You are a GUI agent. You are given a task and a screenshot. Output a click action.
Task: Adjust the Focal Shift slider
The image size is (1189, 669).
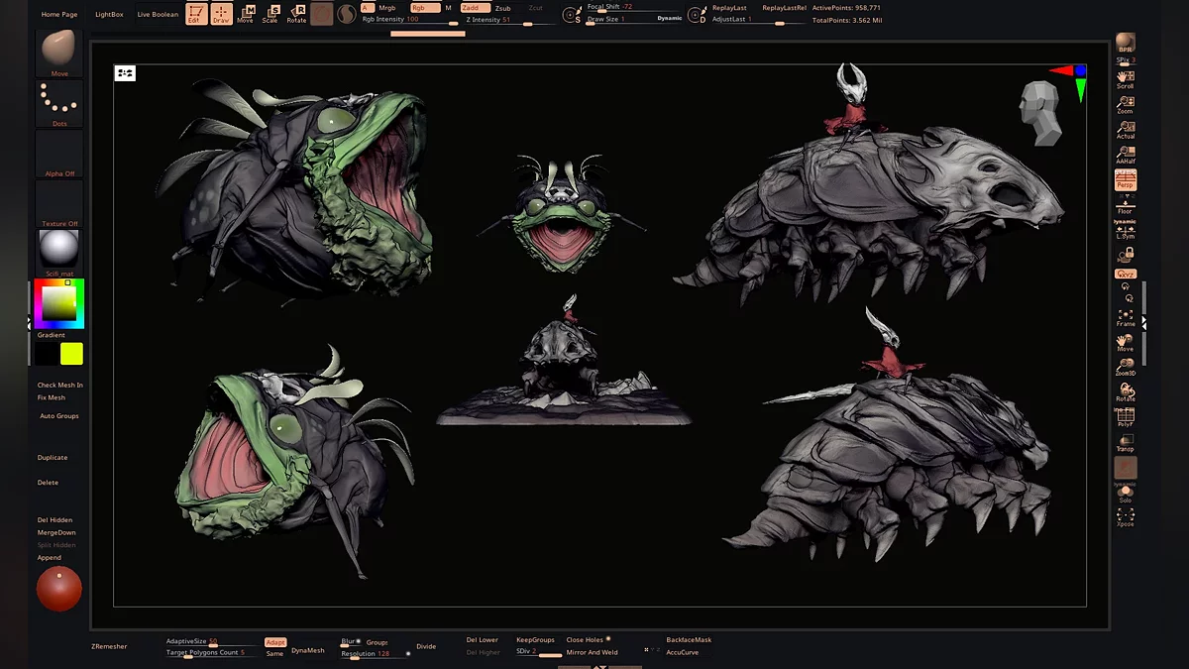pos(634,7)
